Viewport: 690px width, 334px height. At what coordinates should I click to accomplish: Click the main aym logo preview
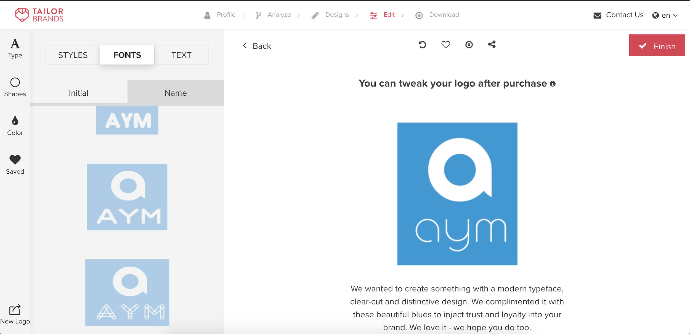(x=457, y=194)
